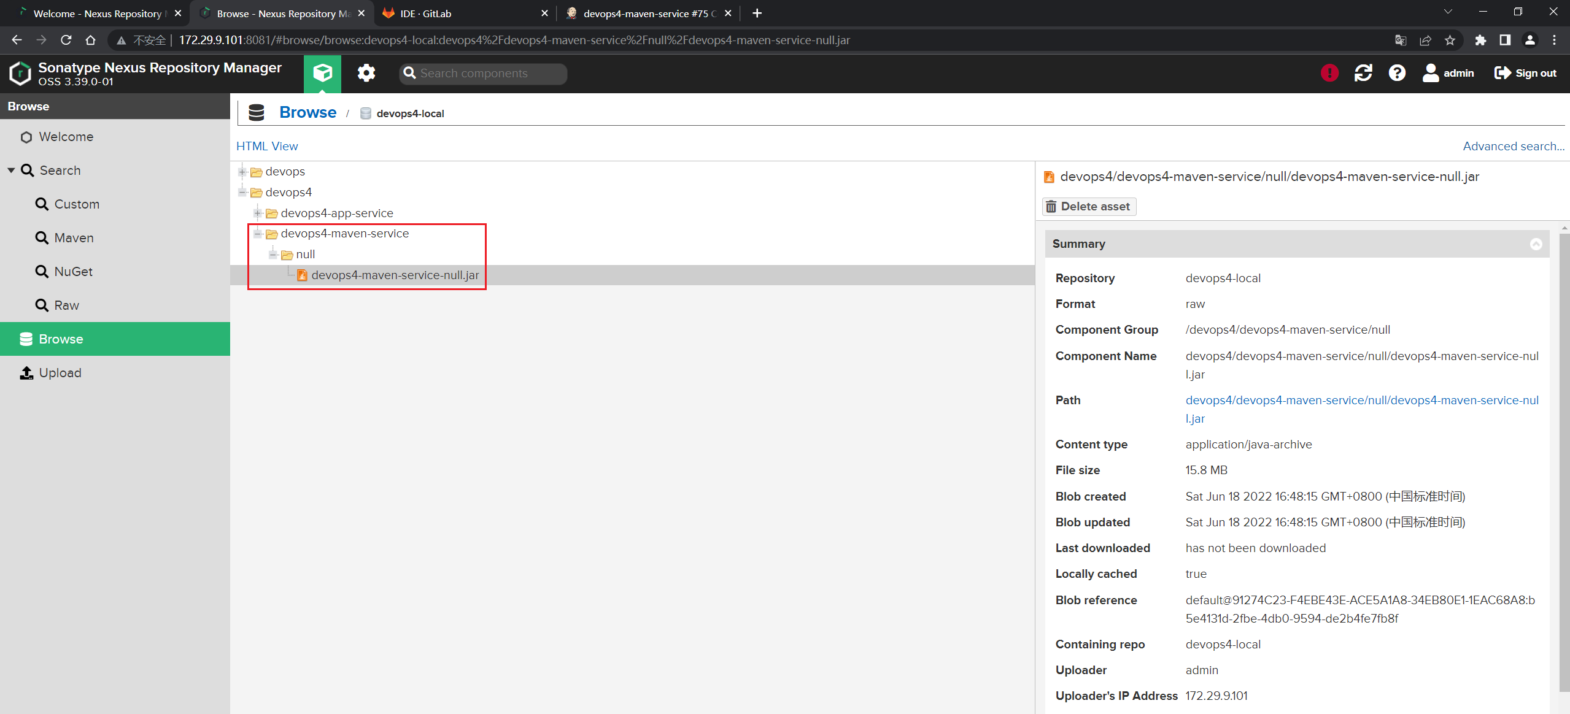This screenshot has width=1570, height=714.
Task: Click Sign out
Action: pos(1525,73)
